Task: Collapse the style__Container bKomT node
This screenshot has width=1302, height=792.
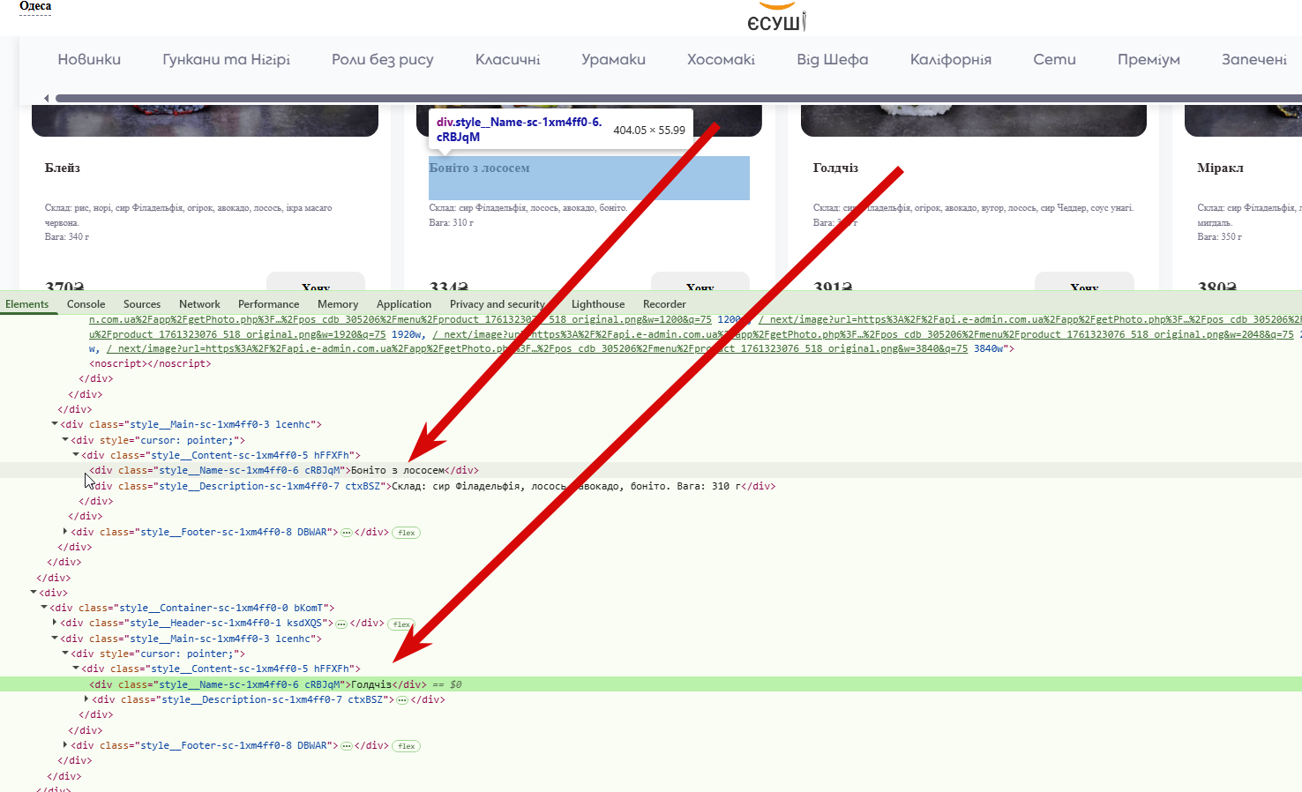Action: tap(44, 608)
